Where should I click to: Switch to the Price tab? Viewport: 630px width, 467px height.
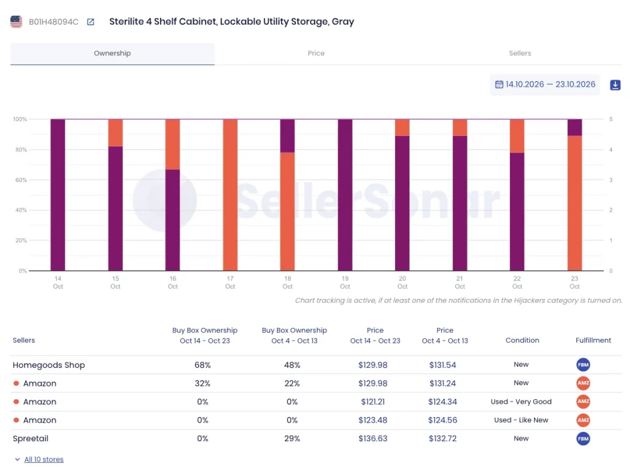pyautogui.click(x=316, y=54)
